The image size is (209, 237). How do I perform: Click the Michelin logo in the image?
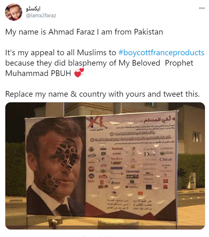pos(132,171)
